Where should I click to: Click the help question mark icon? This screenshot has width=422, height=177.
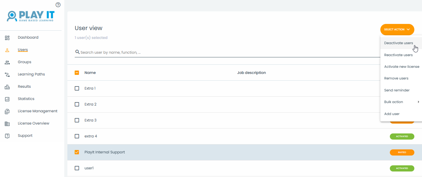pos(58,5)
